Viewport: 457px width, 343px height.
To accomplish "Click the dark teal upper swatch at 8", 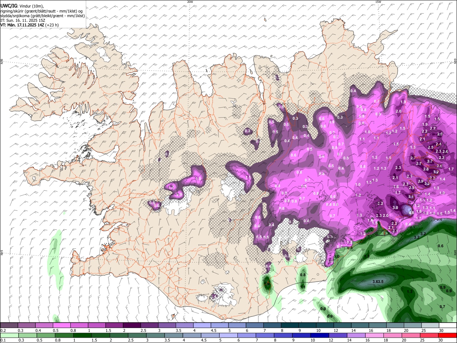I will point(290,325).
